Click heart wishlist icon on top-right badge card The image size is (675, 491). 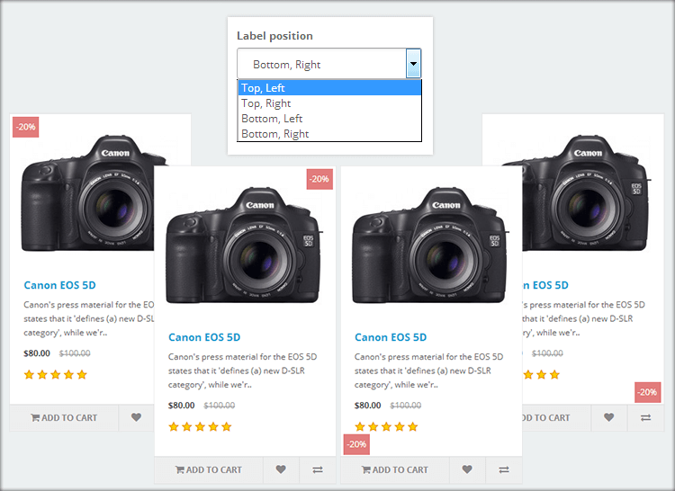pos(281,469)
